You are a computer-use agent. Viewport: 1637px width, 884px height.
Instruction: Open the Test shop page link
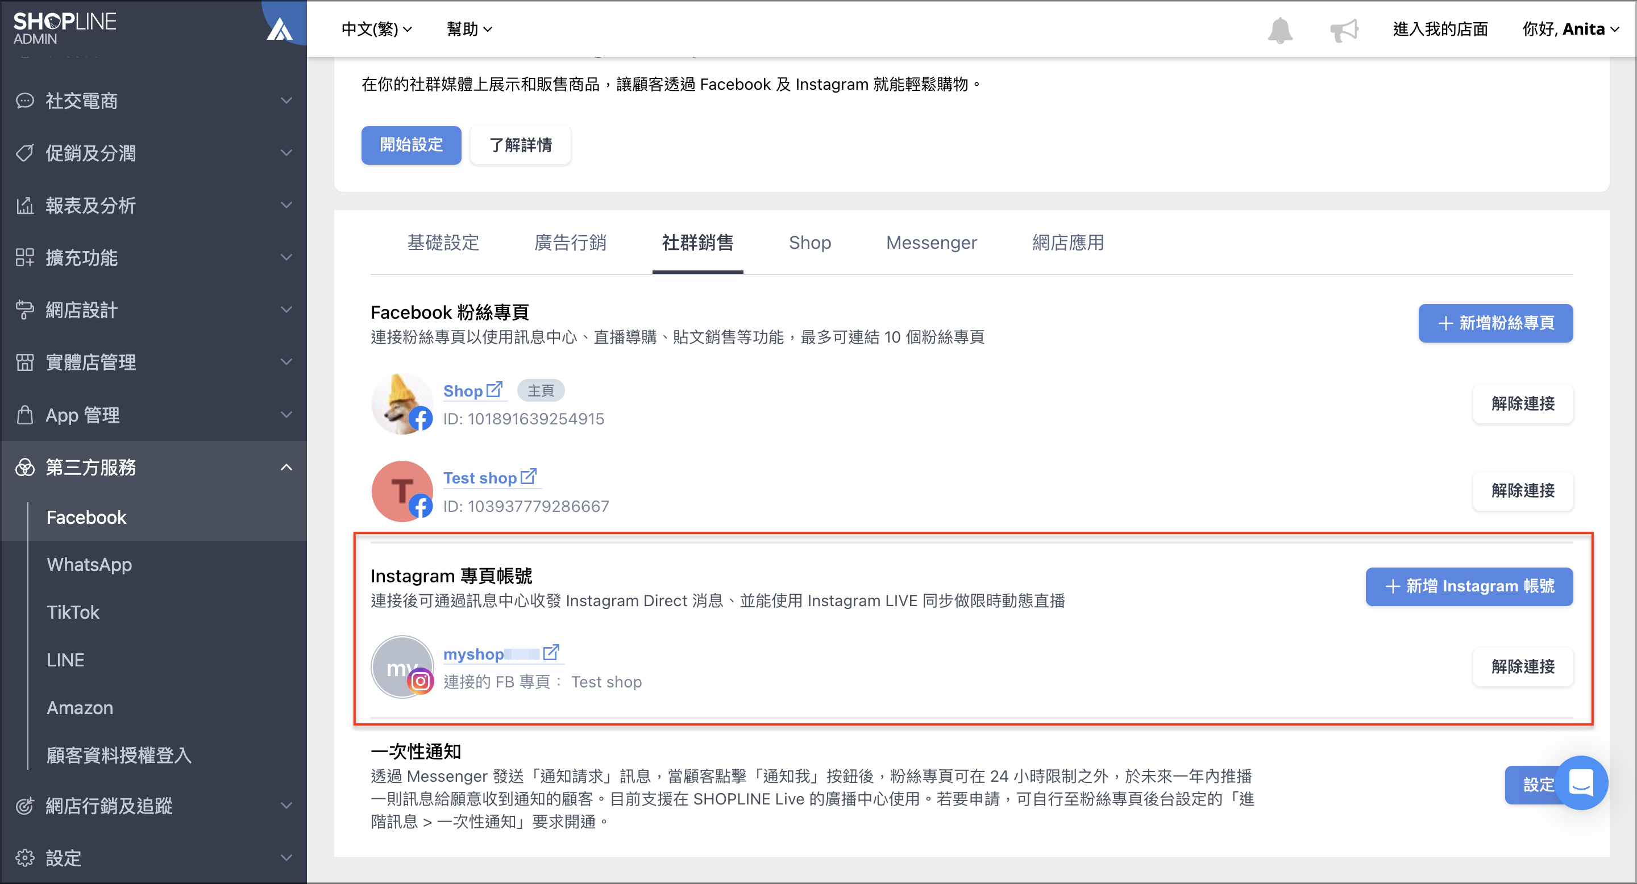(x=480, y=478)
